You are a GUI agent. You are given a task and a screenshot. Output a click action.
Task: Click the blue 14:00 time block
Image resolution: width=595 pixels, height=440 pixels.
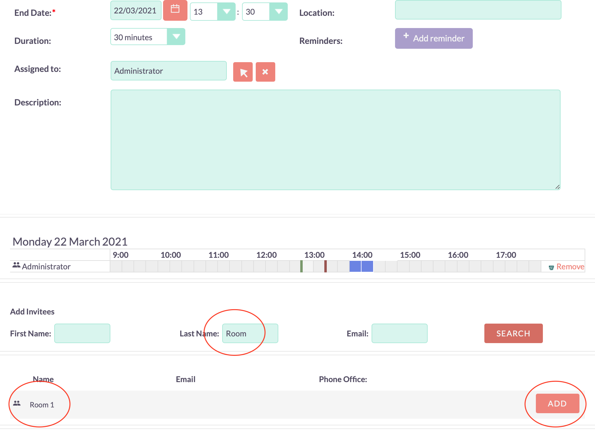(x=361, y=266)
